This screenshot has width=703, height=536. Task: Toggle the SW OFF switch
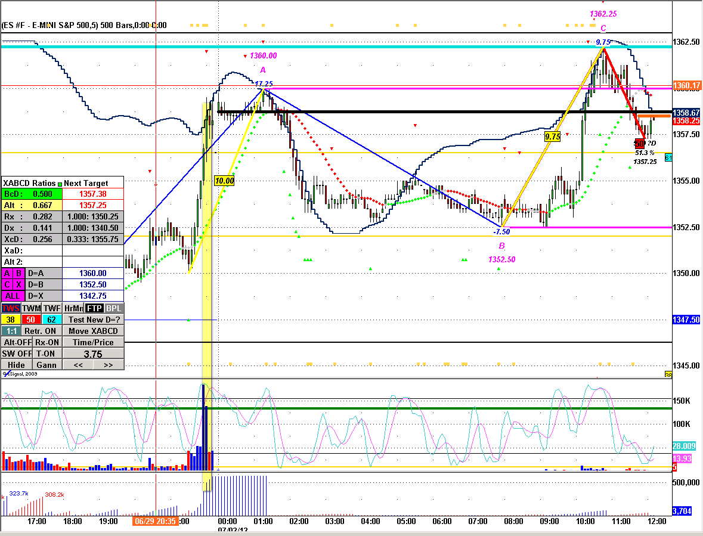pyautogui.click(x=17, y=354)
